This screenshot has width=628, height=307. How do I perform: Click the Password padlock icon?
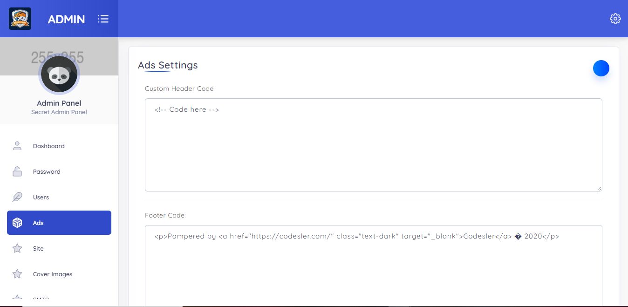tap(17, 171)
